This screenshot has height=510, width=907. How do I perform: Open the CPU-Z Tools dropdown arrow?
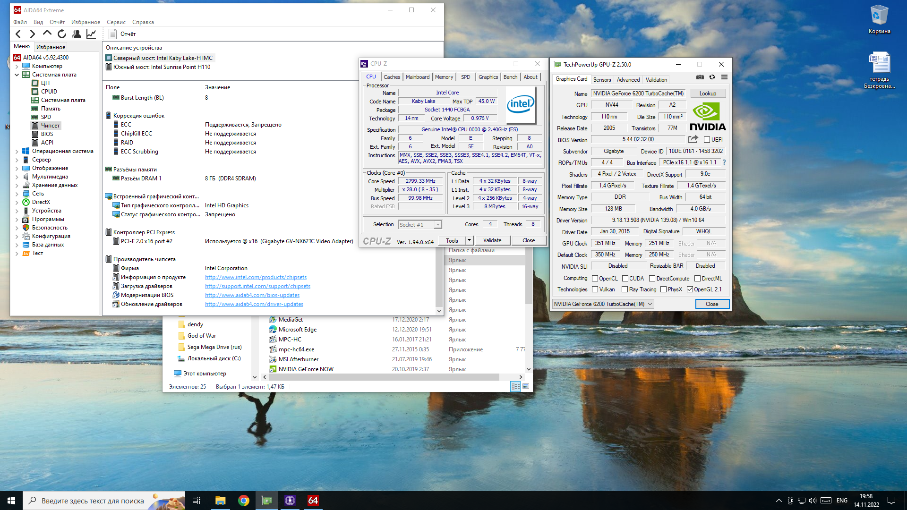469,240
